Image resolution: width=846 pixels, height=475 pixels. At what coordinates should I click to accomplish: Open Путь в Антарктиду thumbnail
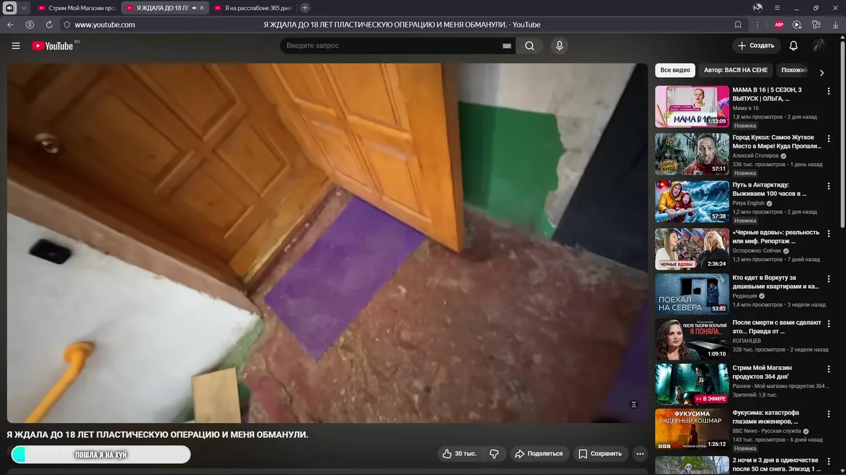tap(692, 201)
